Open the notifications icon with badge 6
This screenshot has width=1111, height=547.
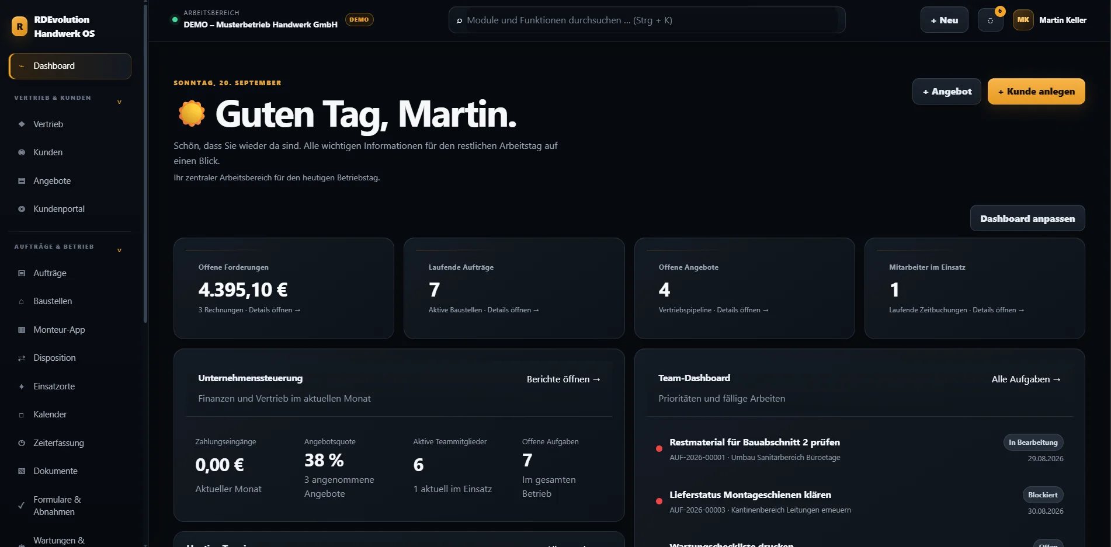click(x=991, y=20)
